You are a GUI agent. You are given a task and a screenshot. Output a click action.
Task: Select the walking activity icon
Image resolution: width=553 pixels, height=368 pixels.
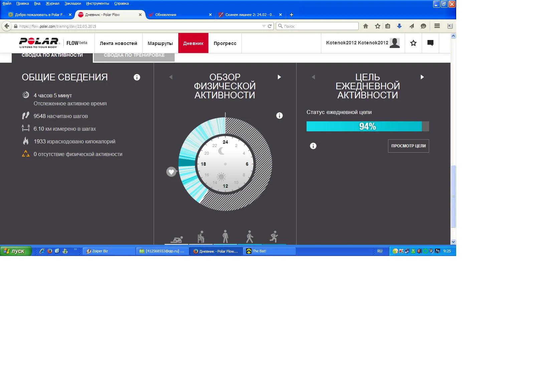[250, 236]
